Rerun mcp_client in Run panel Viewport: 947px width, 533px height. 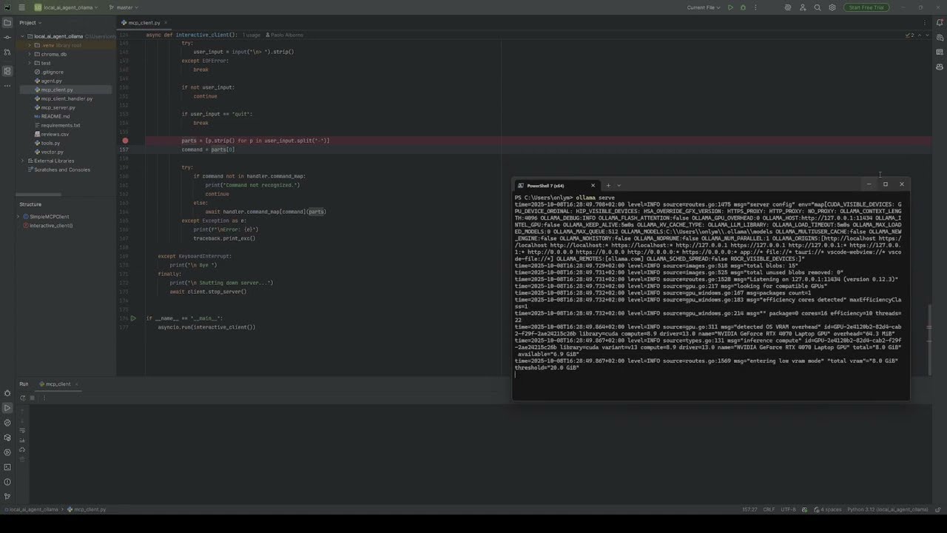[22, 398]
